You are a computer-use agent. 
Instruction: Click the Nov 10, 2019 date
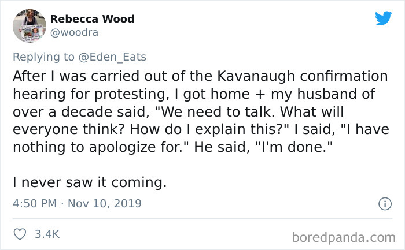[105, 204]
